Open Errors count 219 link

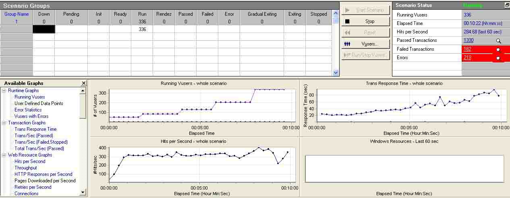pyautogui.click(x=467, y=58)
